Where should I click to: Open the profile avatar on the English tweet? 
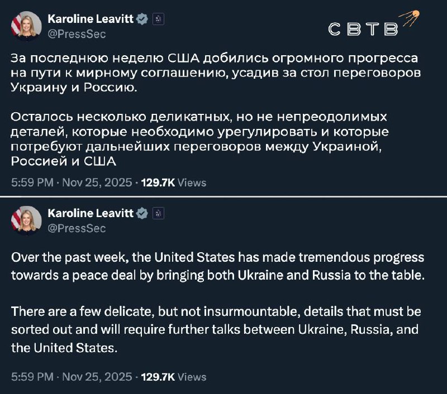pyautogui.click(x=27, y=220)
